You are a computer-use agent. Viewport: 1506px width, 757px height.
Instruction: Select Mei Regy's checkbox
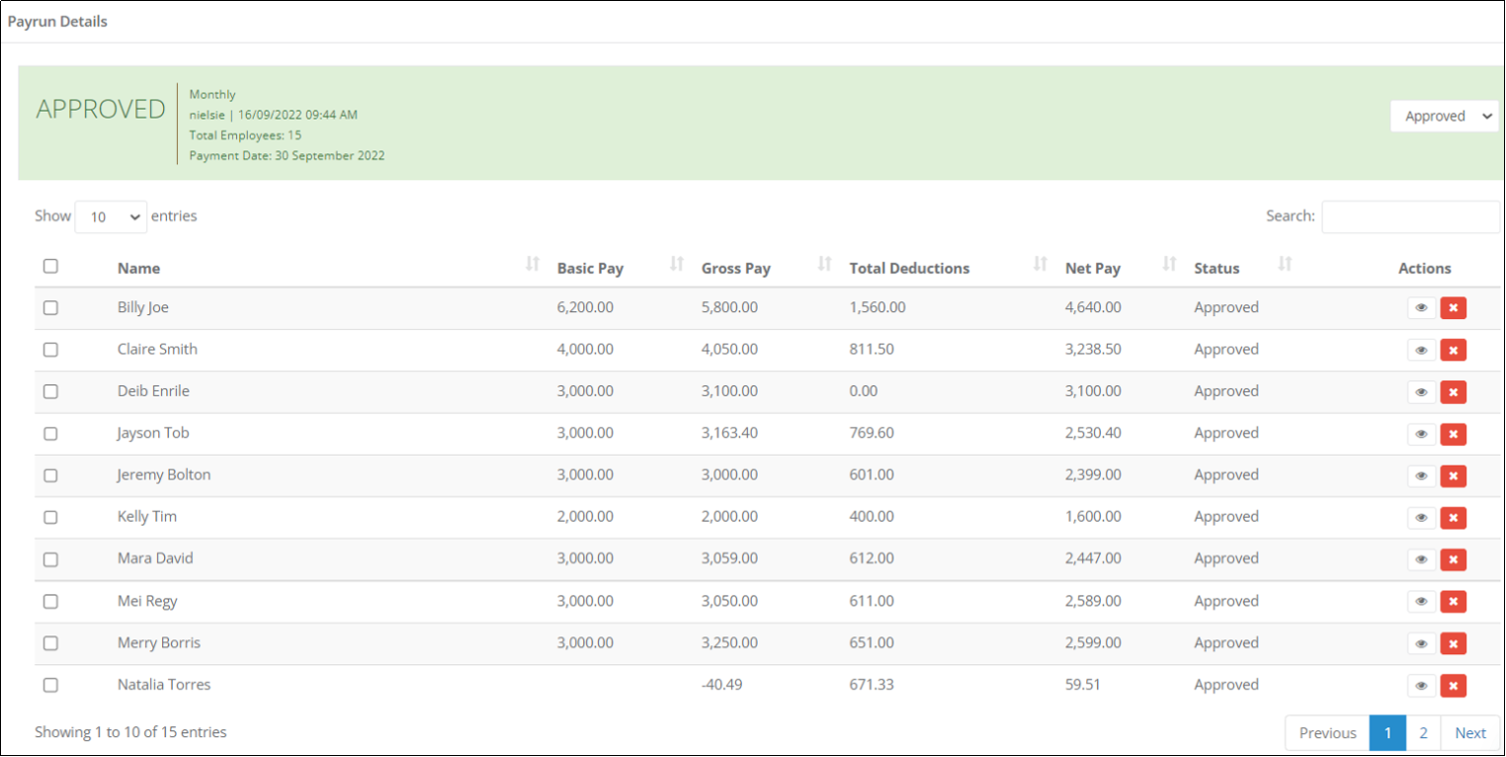tap(50, 602)
